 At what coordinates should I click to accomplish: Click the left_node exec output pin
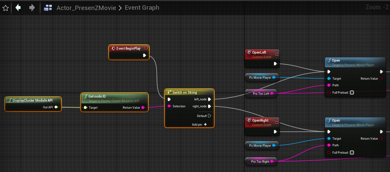point(209,99)
